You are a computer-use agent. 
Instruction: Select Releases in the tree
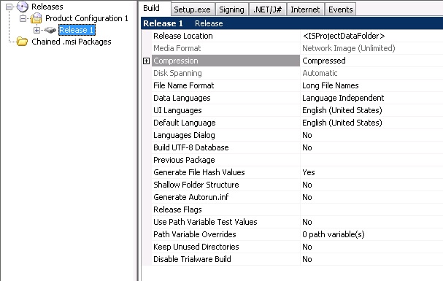pos(47,7)
